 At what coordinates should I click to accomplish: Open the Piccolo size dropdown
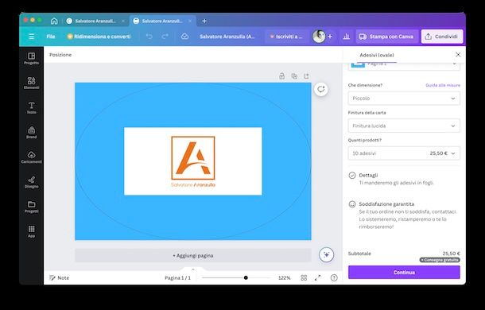(404, 99)
